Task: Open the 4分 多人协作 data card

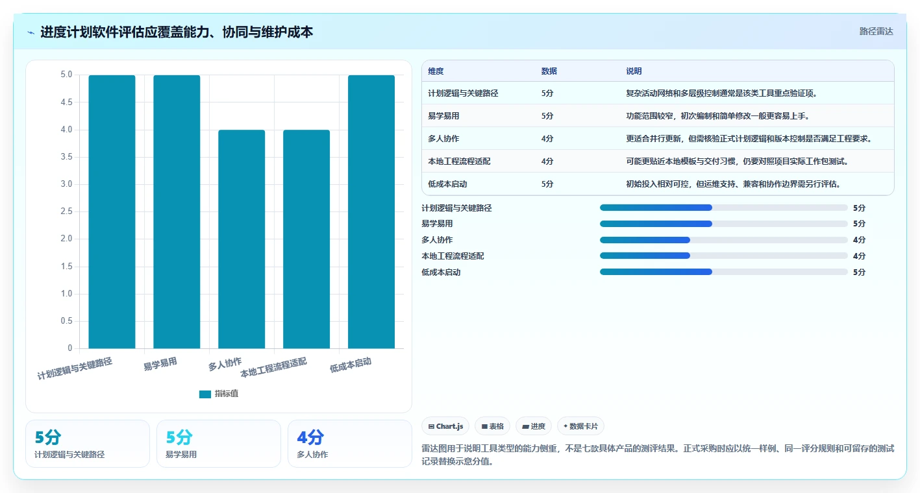Action: (350, 444)
